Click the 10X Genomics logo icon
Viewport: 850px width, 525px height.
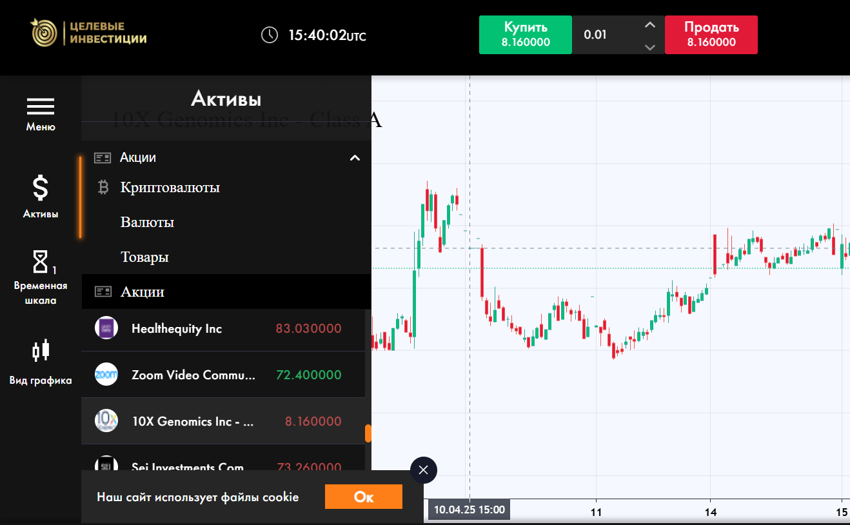(x=106, y=421)
